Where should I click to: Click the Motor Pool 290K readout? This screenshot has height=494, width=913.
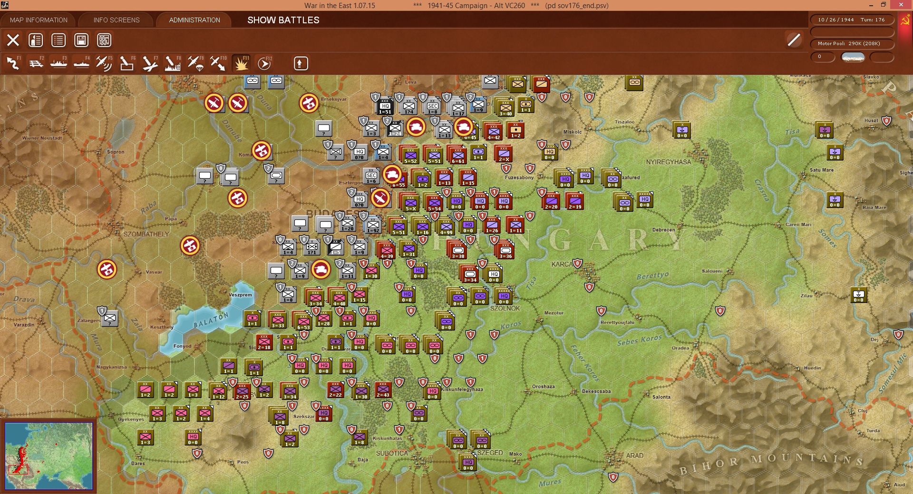click(852, 44)
